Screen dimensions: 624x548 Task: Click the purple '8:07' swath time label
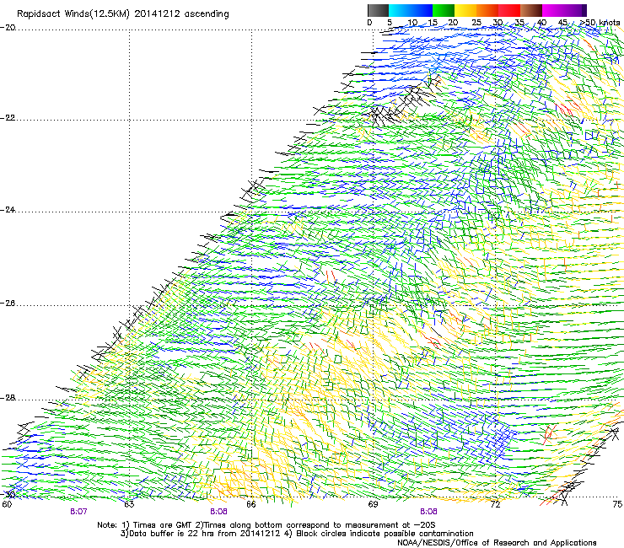(78, 512)
